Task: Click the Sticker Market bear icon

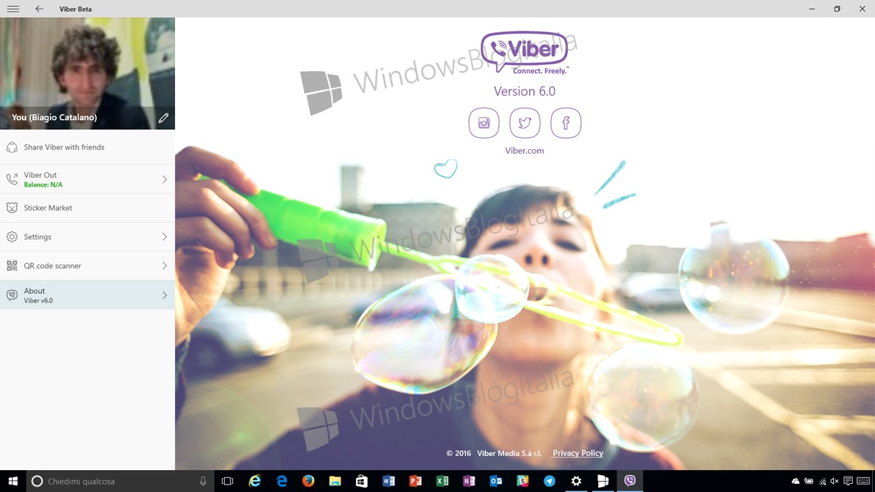Action: (x=12, y=208)
